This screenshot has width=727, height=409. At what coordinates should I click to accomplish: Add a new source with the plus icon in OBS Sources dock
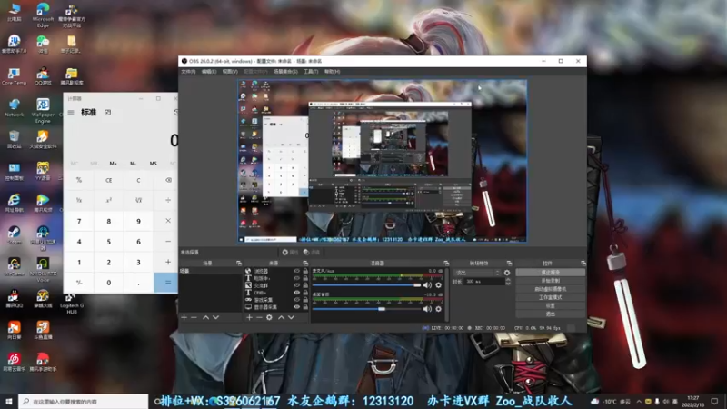point(249,317)
